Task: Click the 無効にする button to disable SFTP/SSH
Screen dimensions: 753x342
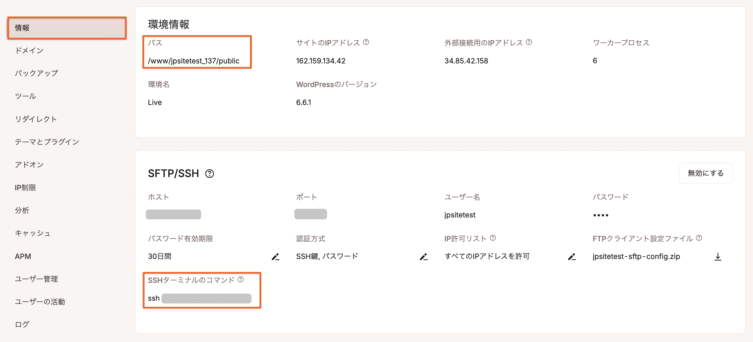Action: click(706, 173)
